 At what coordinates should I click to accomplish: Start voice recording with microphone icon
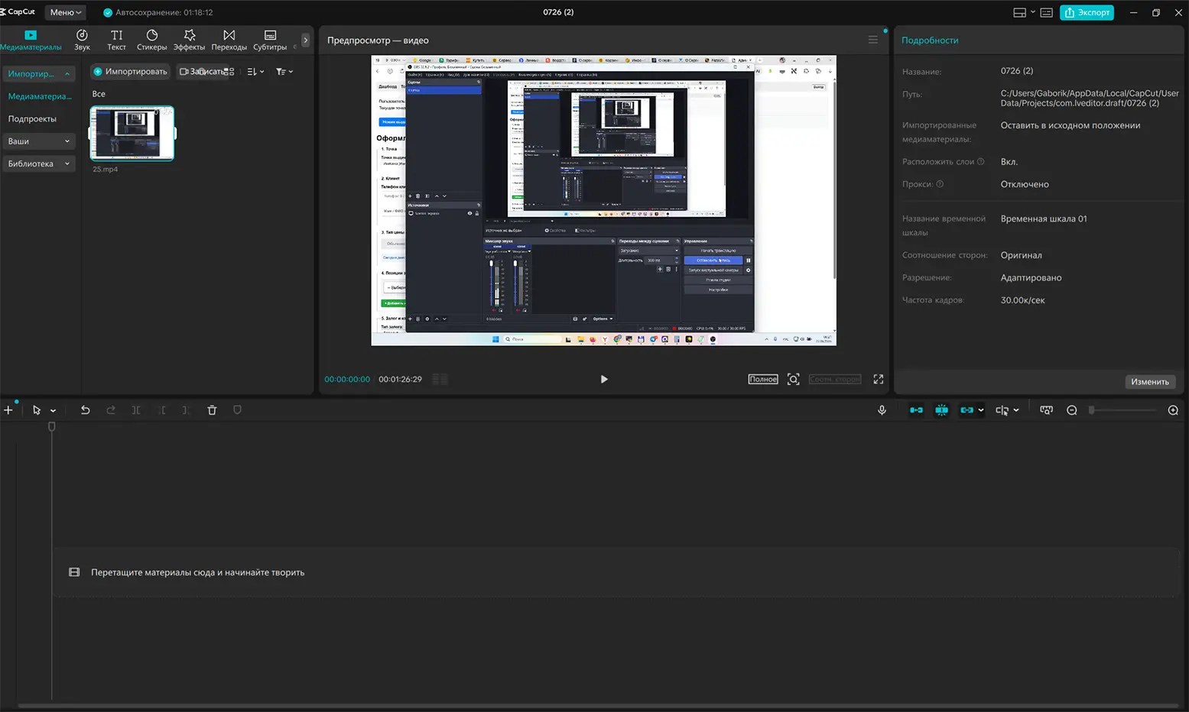(x=882, y=410)
